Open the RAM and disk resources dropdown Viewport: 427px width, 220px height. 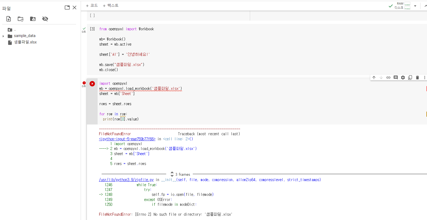[x=415, y=6]
